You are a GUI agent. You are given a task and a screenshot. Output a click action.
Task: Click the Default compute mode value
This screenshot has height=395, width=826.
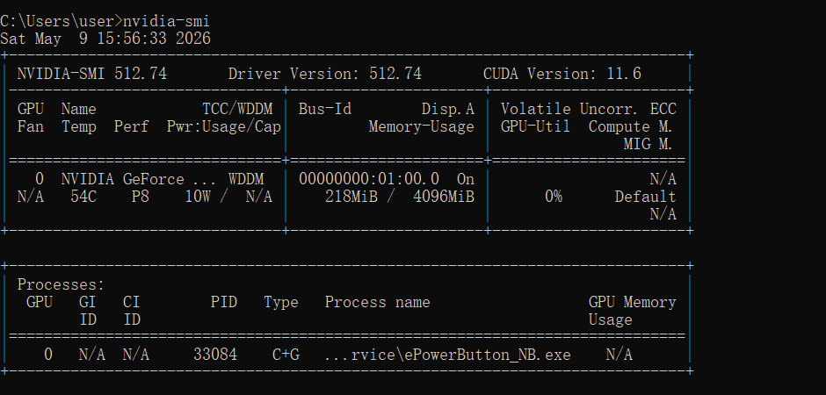click(645, 197)
